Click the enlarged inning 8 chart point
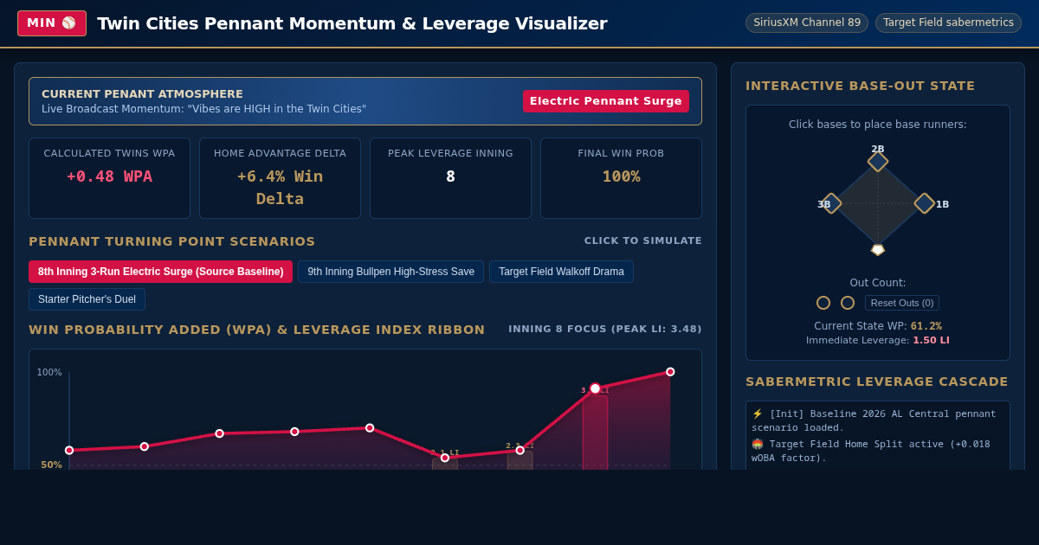 tap(595, 388)
